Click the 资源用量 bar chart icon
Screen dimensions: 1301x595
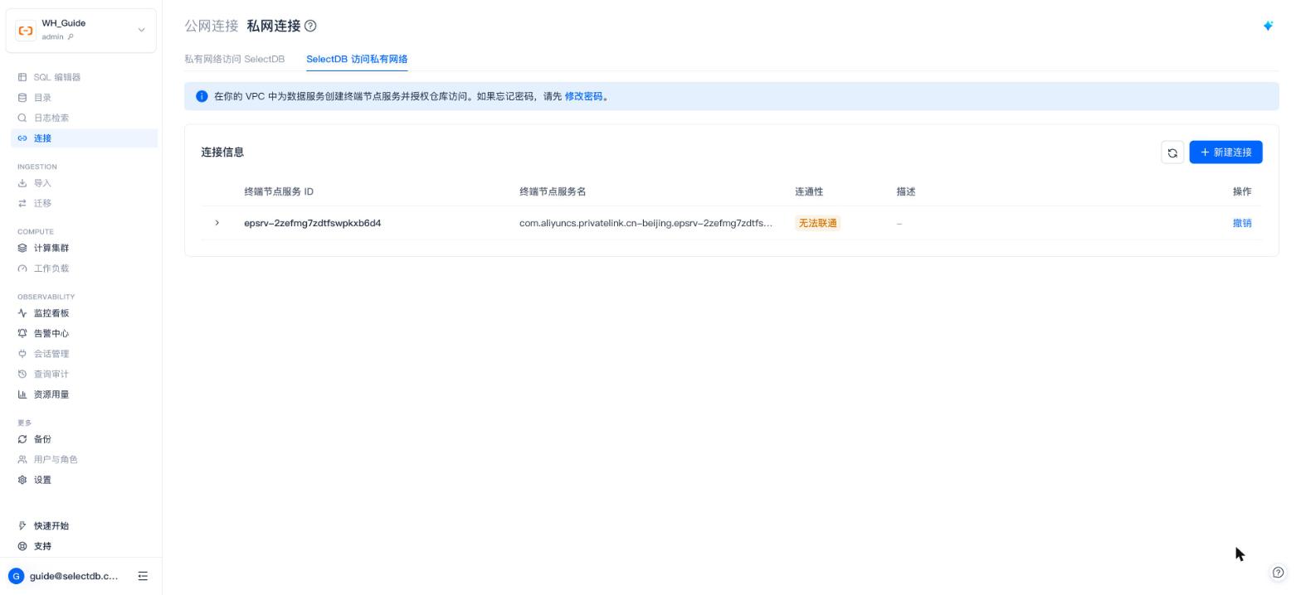tap(22, 394)
